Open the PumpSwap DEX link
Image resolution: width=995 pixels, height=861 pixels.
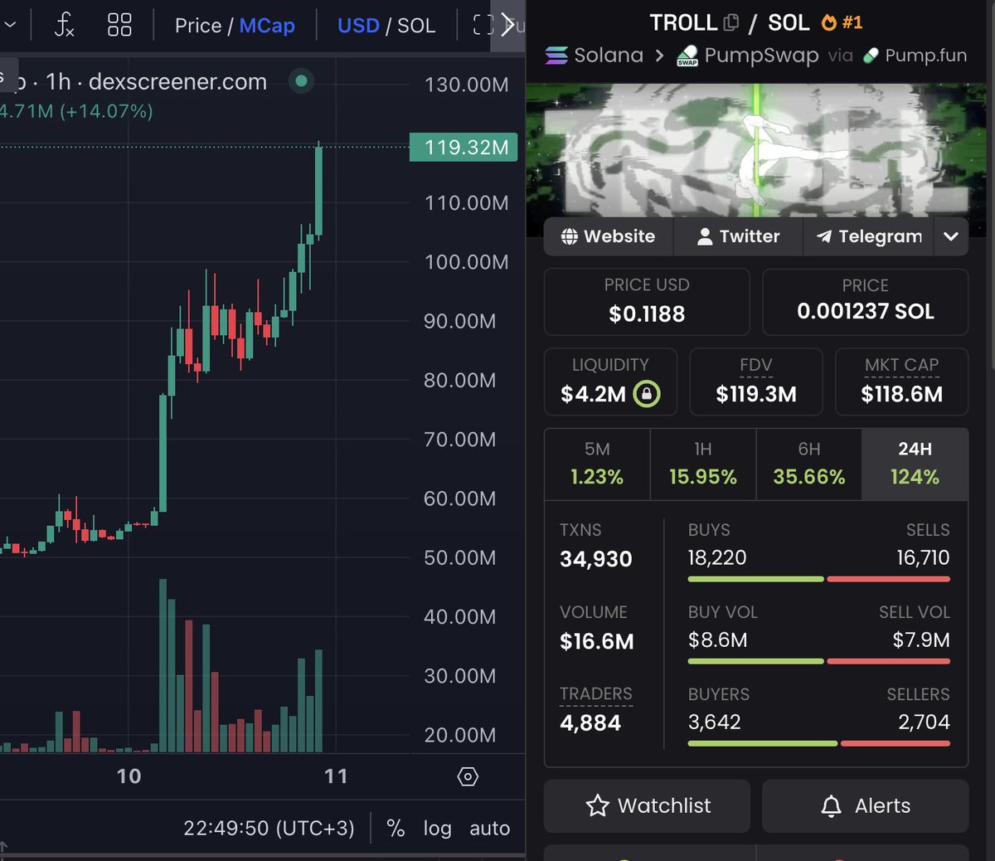747,56
